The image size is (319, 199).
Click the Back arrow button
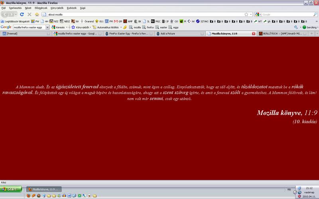6,14
